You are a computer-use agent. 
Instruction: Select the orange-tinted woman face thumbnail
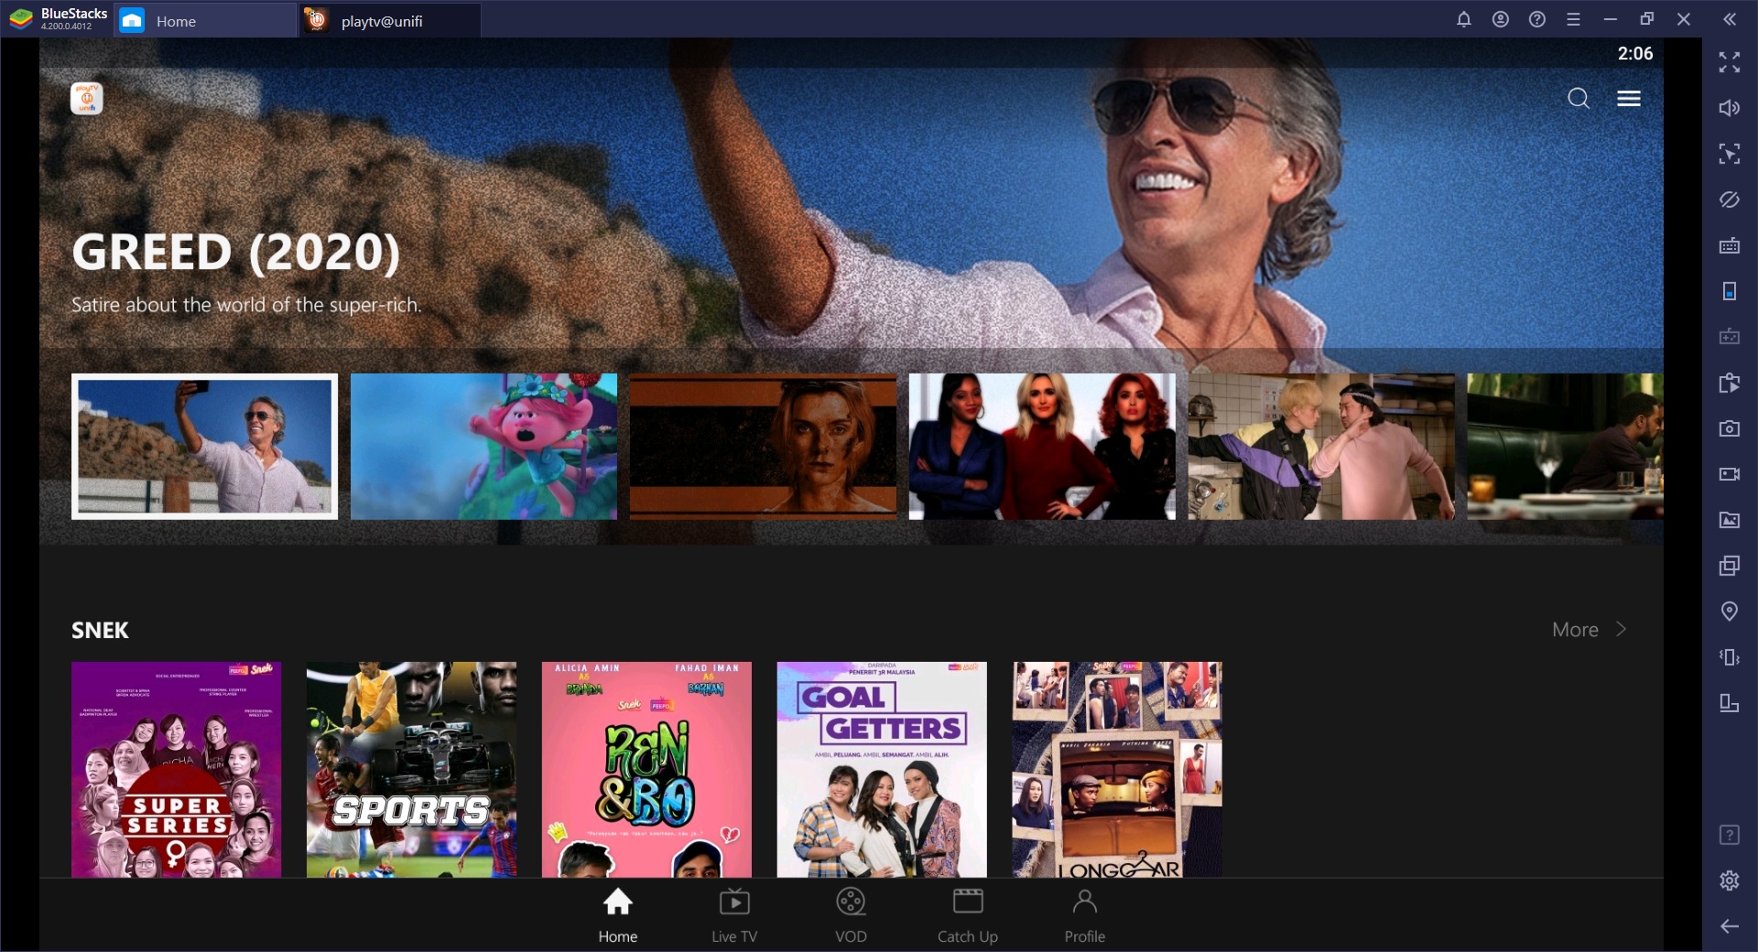(763, 447)
